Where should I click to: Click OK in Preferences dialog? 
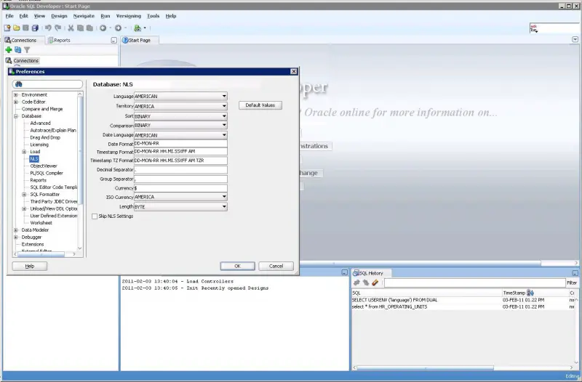coord(238,266)
